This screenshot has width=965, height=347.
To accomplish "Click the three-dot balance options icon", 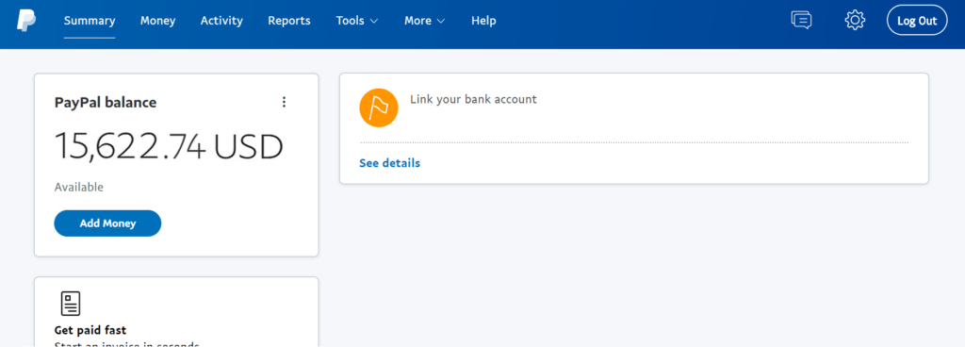I will [x=284, y=102].
